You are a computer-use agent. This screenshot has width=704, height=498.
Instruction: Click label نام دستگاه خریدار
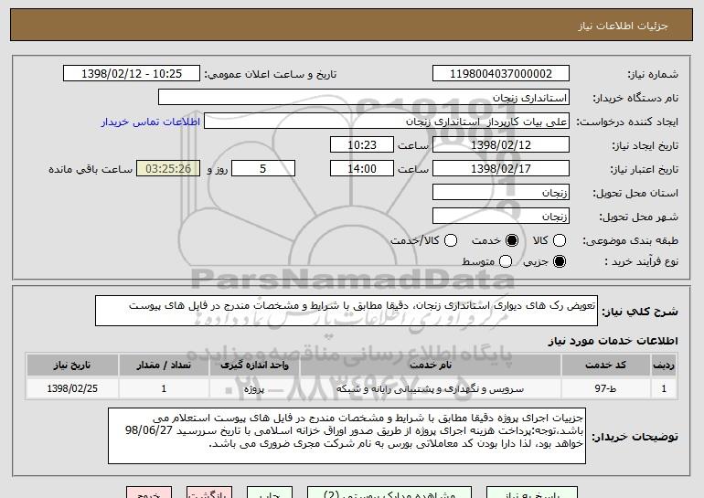click(x=635, y=98)
